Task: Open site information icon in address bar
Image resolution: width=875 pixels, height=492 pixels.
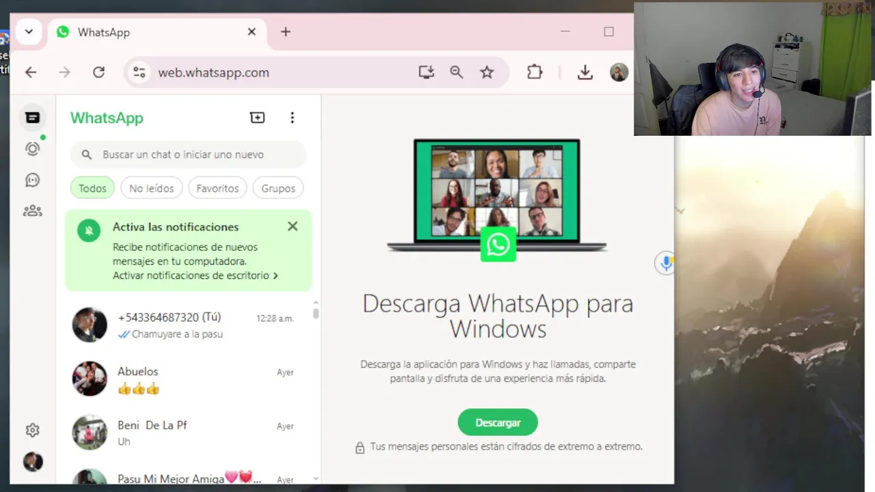Action: point(139,72)
